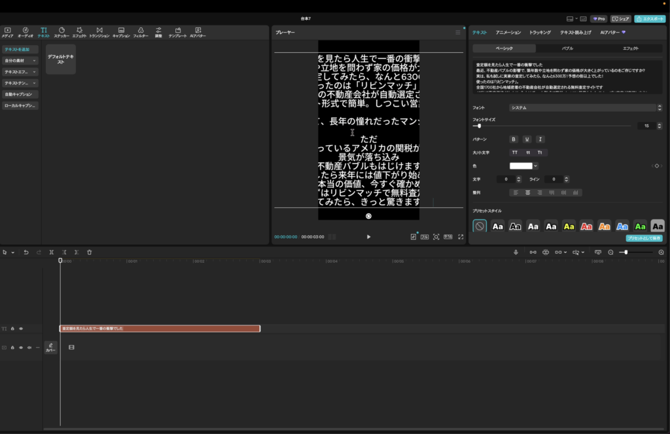Image resolution: width=670 pixels, height=434 pixels.
Task: Apply left text alignment
Action: pyautogui.click(x=516, y=192)
